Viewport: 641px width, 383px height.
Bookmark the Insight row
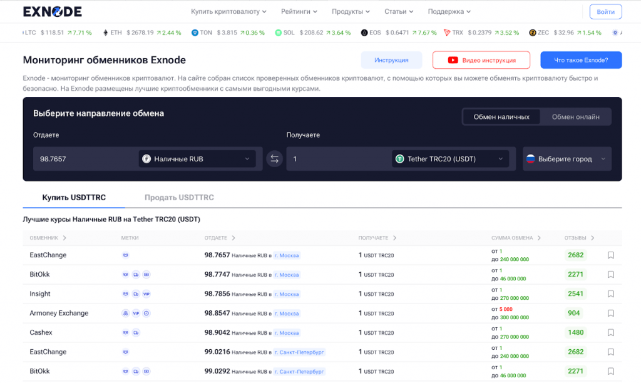click(611, 294)
